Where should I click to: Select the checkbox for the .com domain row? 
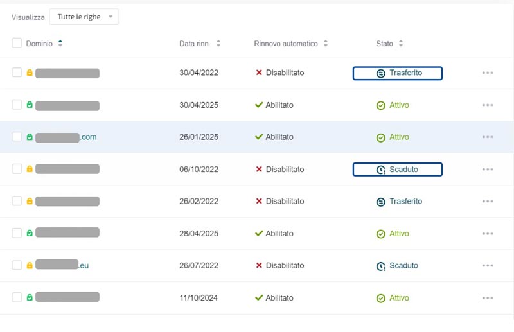click(x=17, y=137)
